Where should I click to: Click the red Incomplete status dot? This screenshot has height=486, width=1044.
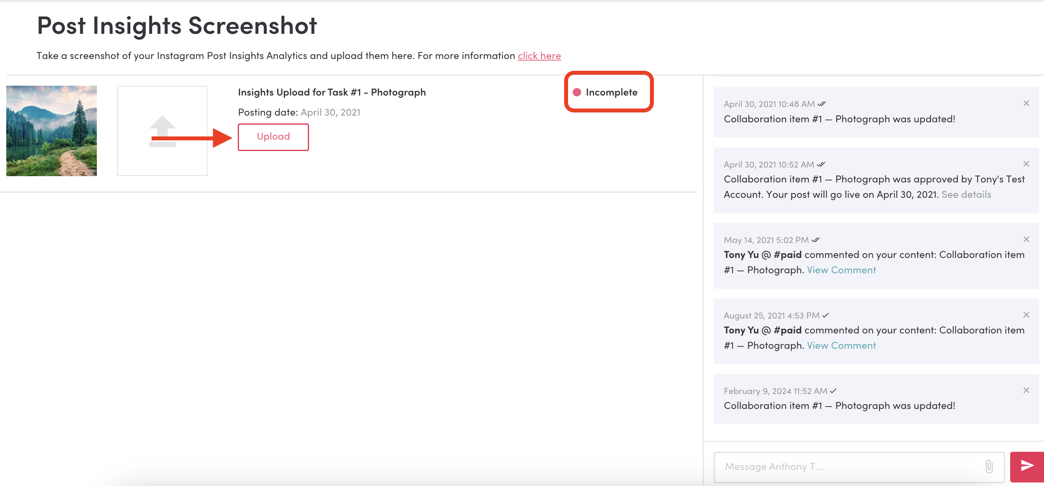(x=577, y=92)
